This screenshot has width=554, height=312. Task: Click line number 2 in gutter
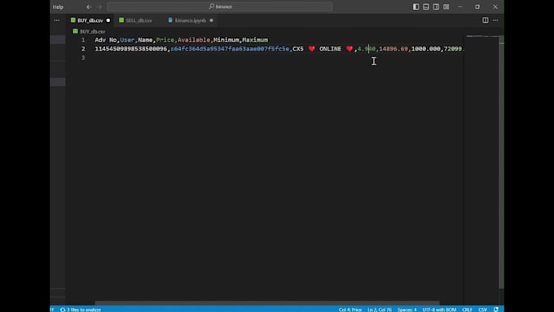pos(83,49)
